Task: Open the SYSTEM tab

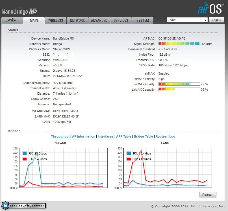Action: click(x=143, y=20)
